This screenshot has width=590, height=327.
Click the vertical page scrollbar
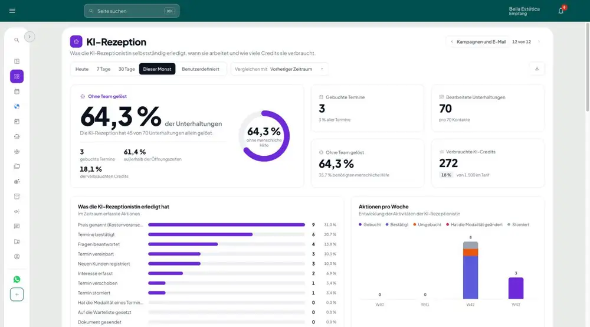588,67
